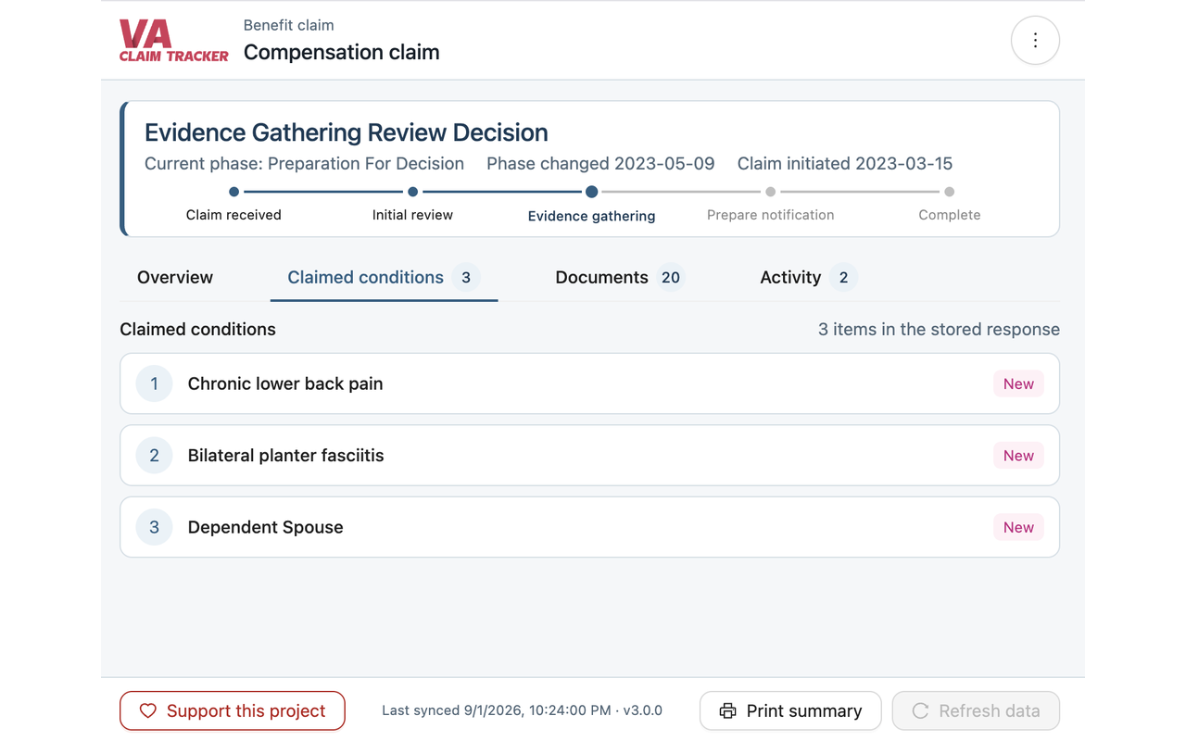Viewport: 1186px width, 741px height.
Task: Click number 3 circle beside Dependent Spouse
Action: coord(154,527)
